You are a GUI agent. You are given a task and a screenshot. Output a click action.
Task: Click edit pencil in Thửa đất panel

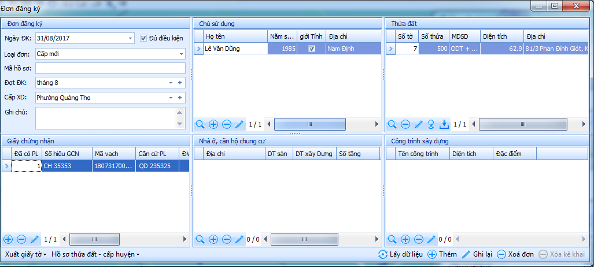coord(419,124)
